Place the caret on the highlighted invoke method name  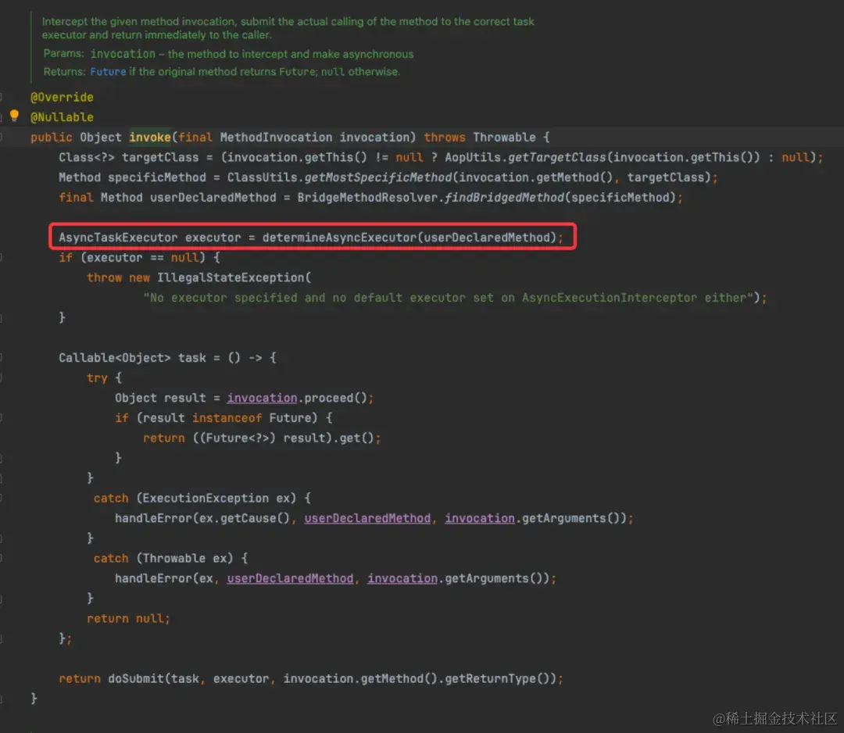click(x=149, y=138)
